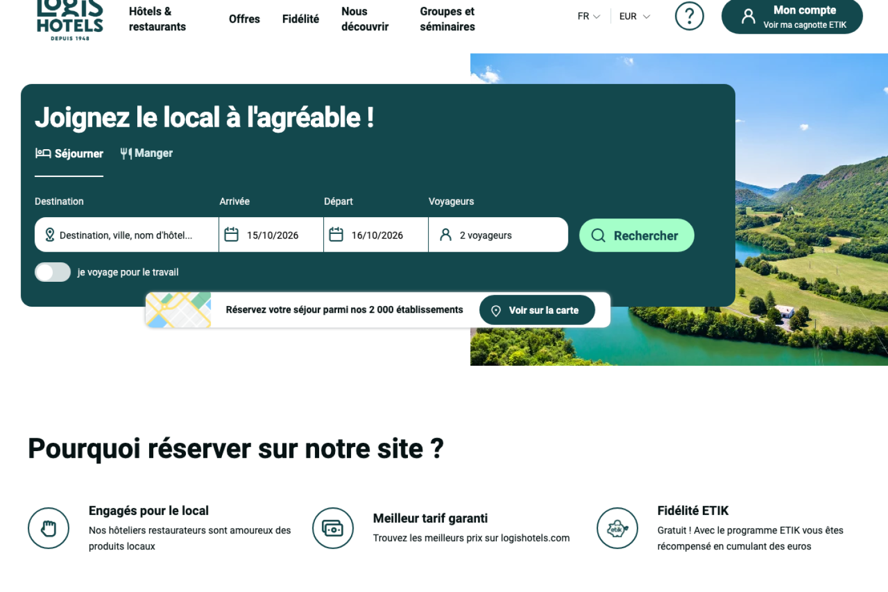Click 'Réservez votre séjour parmi nos 2 000 établissements'
This screenshot has width=888, height=592.
pyautogui.click(x=345, y=310)
